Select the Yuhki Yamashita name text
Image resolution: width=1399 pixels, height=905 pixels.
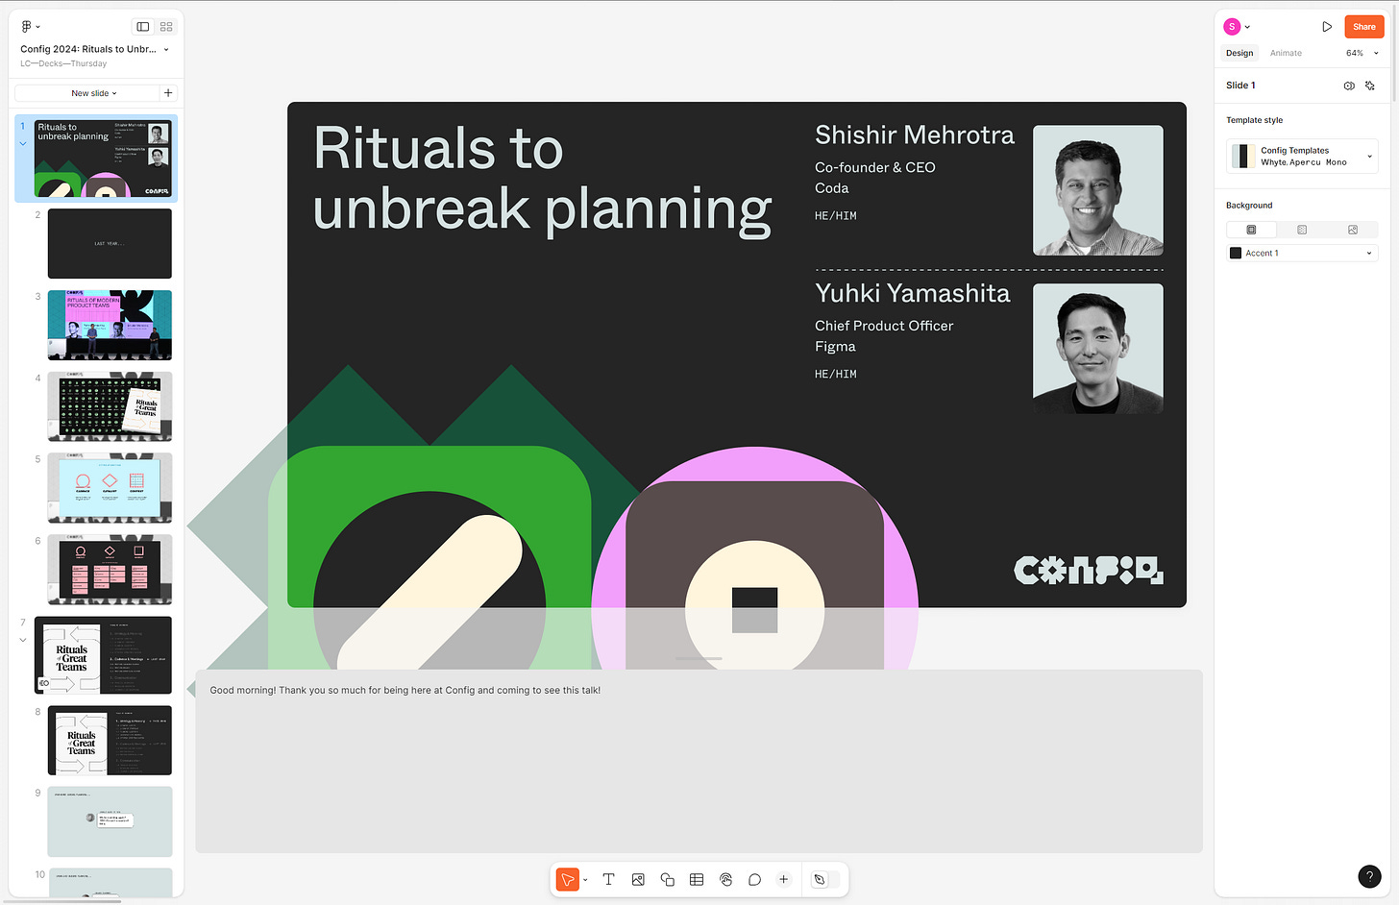[912, 293]
